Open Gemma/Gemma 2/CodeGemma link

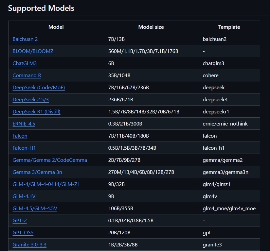[50, 160]
